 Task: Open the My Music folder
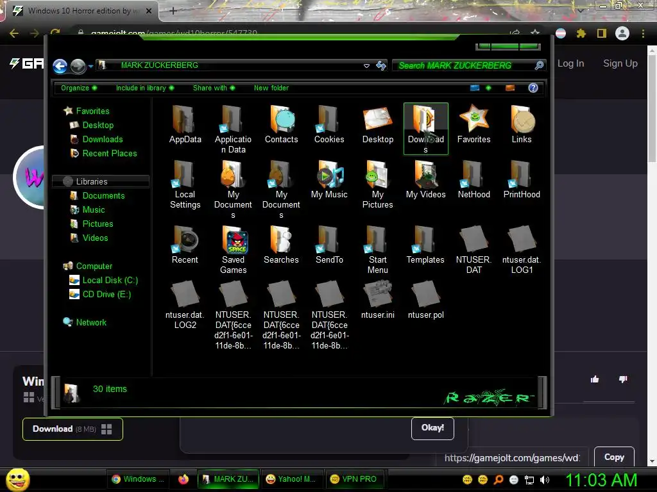(329, 179)
